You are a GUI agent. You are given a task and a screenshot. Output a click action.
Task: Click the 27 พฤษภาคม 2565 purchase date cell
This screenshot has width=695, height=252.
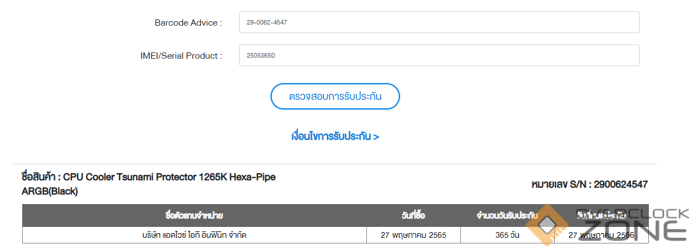coord(413,234)
